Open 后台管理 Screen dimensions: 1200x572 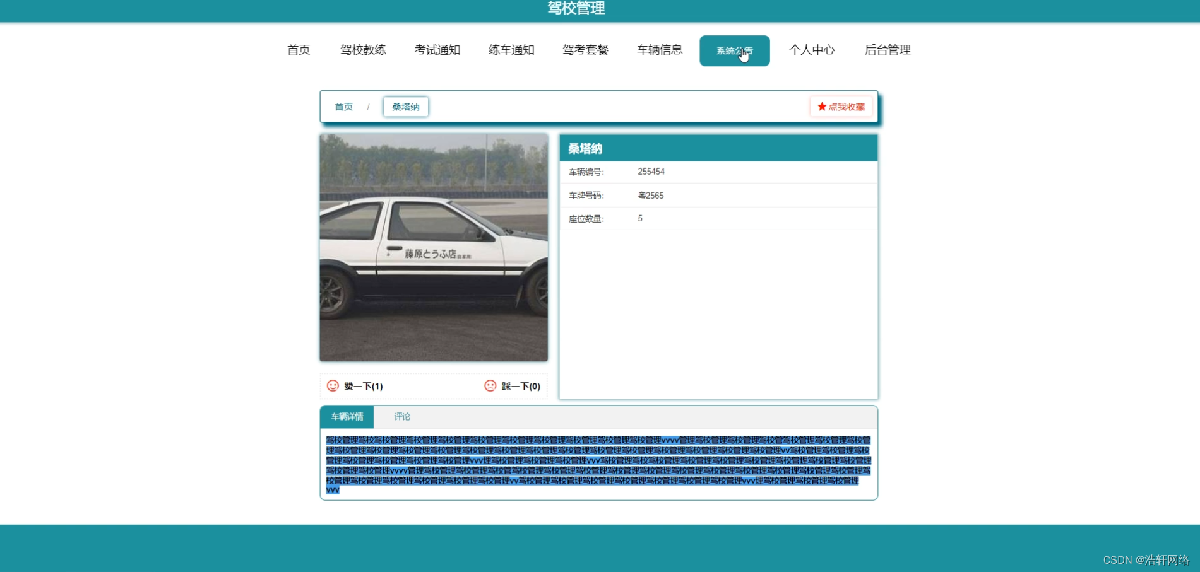click(887, 50)
